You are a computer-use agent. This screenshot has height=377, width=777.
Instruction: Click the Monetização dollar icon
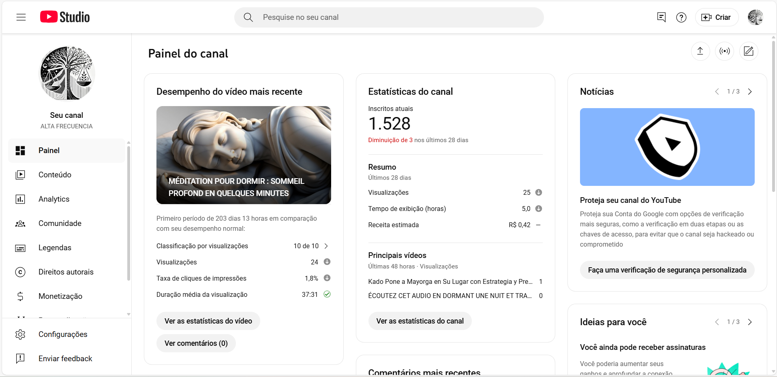20,296
